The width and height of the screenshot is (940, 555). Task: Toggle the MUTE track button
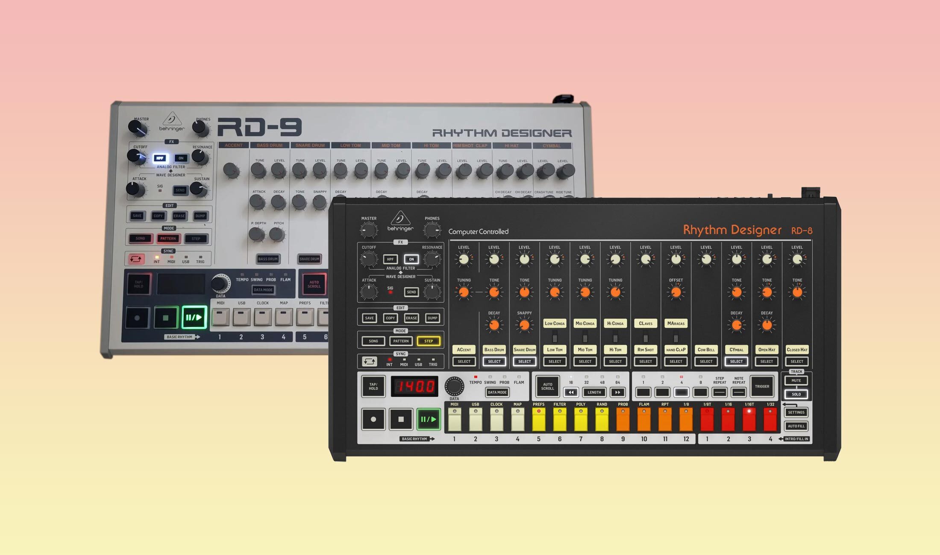[x=796, y=380]
